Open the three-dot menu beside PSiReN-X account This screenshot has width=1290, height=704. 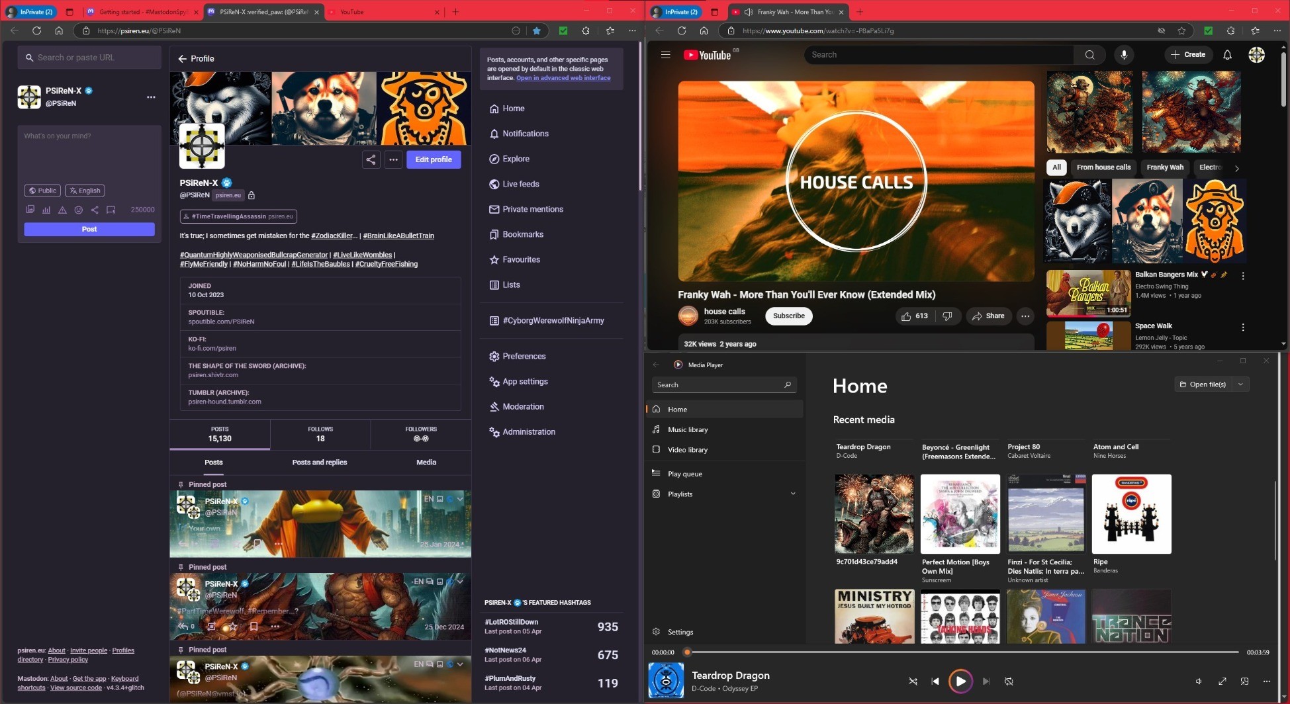[151, 97]
